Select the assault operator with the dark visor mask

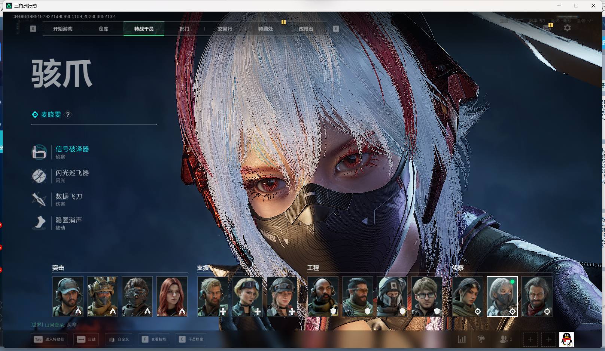(x=137, y=296)
